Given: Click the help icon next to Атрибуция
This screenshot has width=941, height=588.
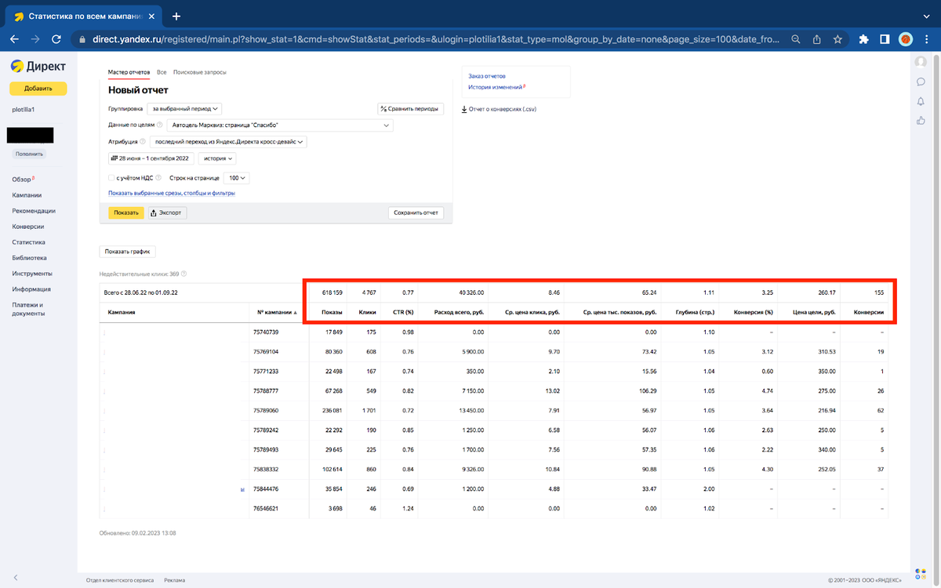Looking at the screenshot, I should tap(143, 142).
